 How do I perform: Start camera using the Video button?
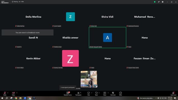point(13,94)
